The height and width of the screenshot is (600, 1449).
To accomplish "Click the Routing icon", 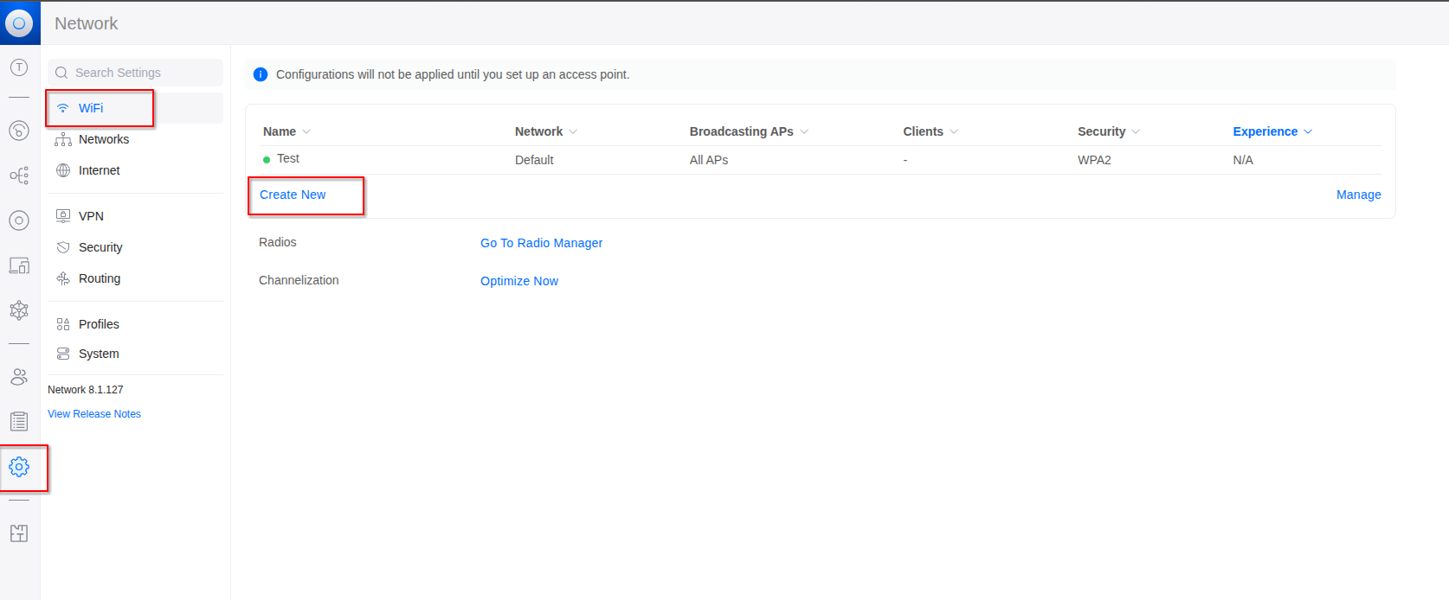I will click(63, 278).
